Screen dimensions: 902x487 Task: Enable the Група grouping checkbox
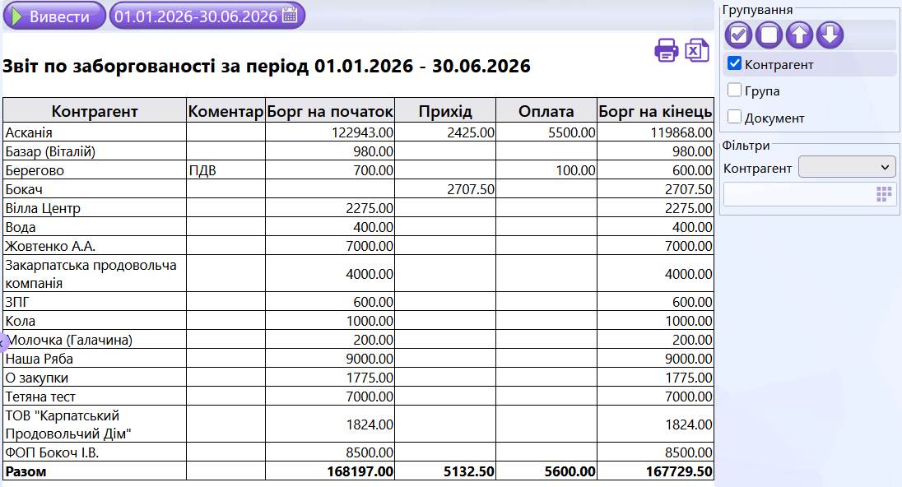pyautogui.click(x=735, y=90)
